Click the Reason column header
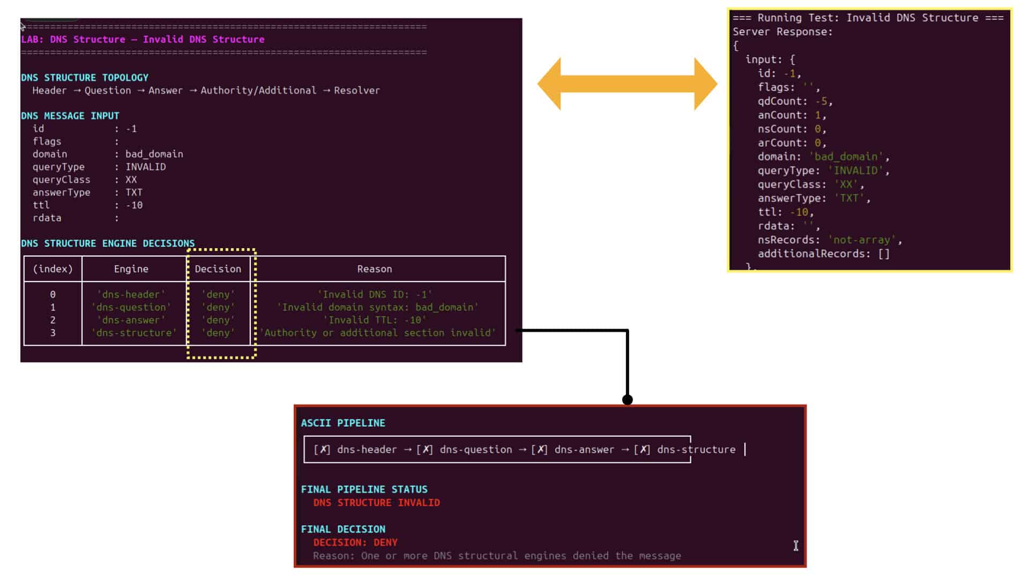 375,269
